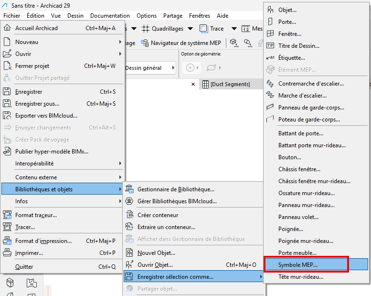Click the Tracer plotter icon
This screenshot has height=296, width=371.
click(7, 227)
